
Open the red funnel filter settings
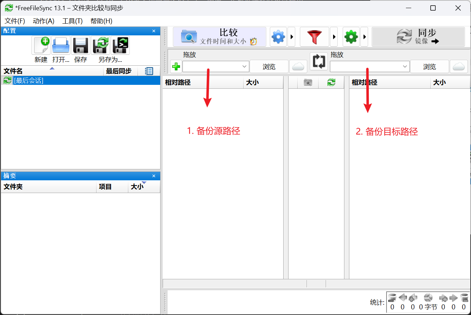[x=314, y=37]
